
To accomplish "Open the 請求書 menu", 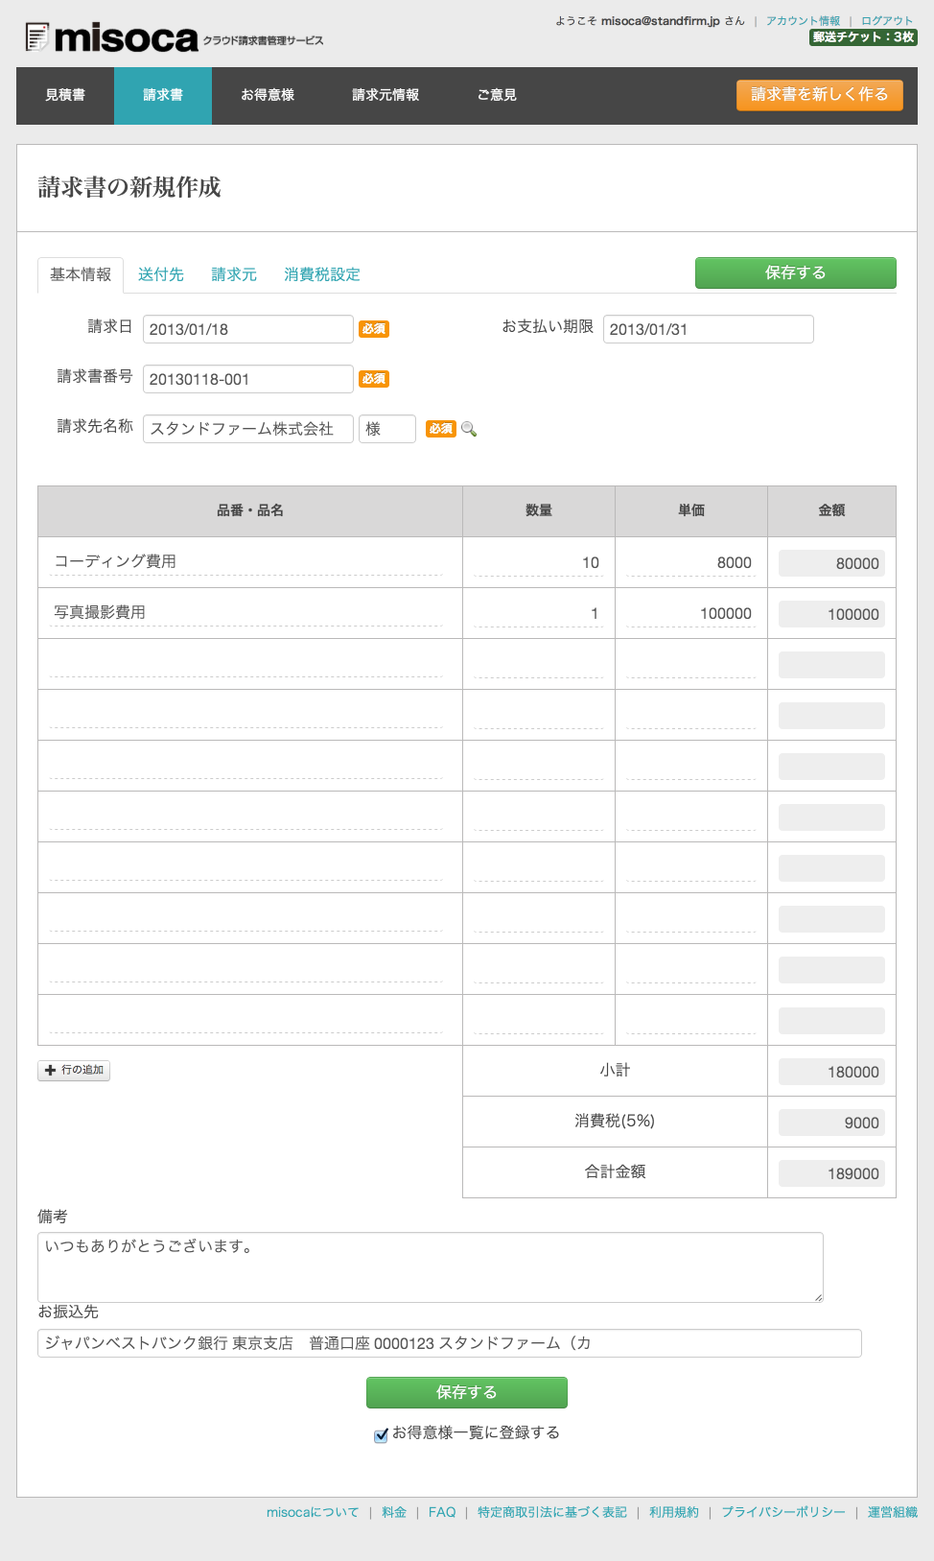I will coord(163,95).
